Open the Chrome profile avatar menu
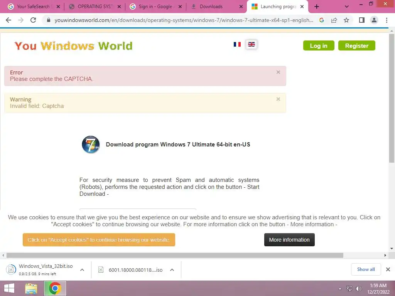 pos(374,20)
